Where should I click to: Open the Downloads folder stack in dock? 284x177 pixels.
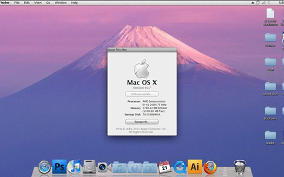[134, 167]
